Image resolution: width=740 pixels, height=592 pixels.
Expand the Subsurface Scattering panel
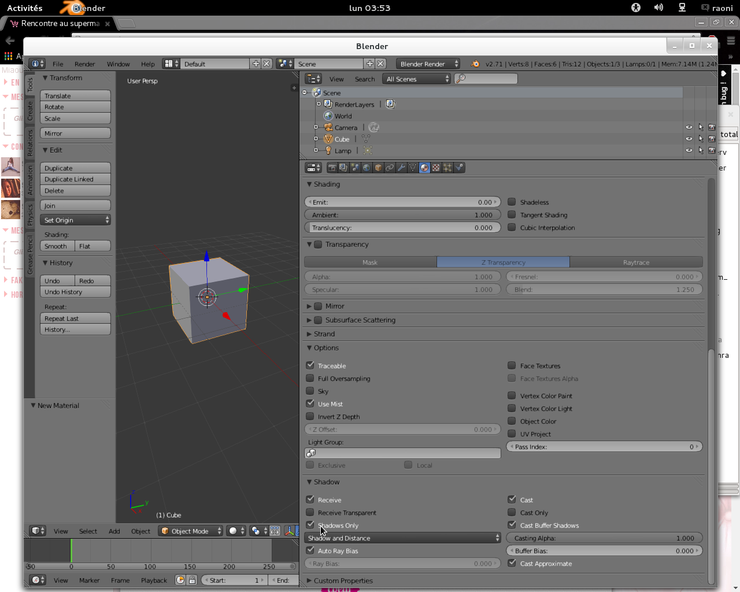point(360,320)
